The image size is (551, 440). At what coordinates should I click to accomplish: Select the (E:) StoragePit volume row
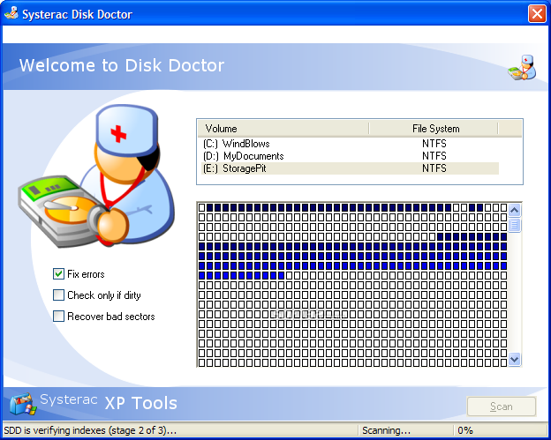point(350,168)
